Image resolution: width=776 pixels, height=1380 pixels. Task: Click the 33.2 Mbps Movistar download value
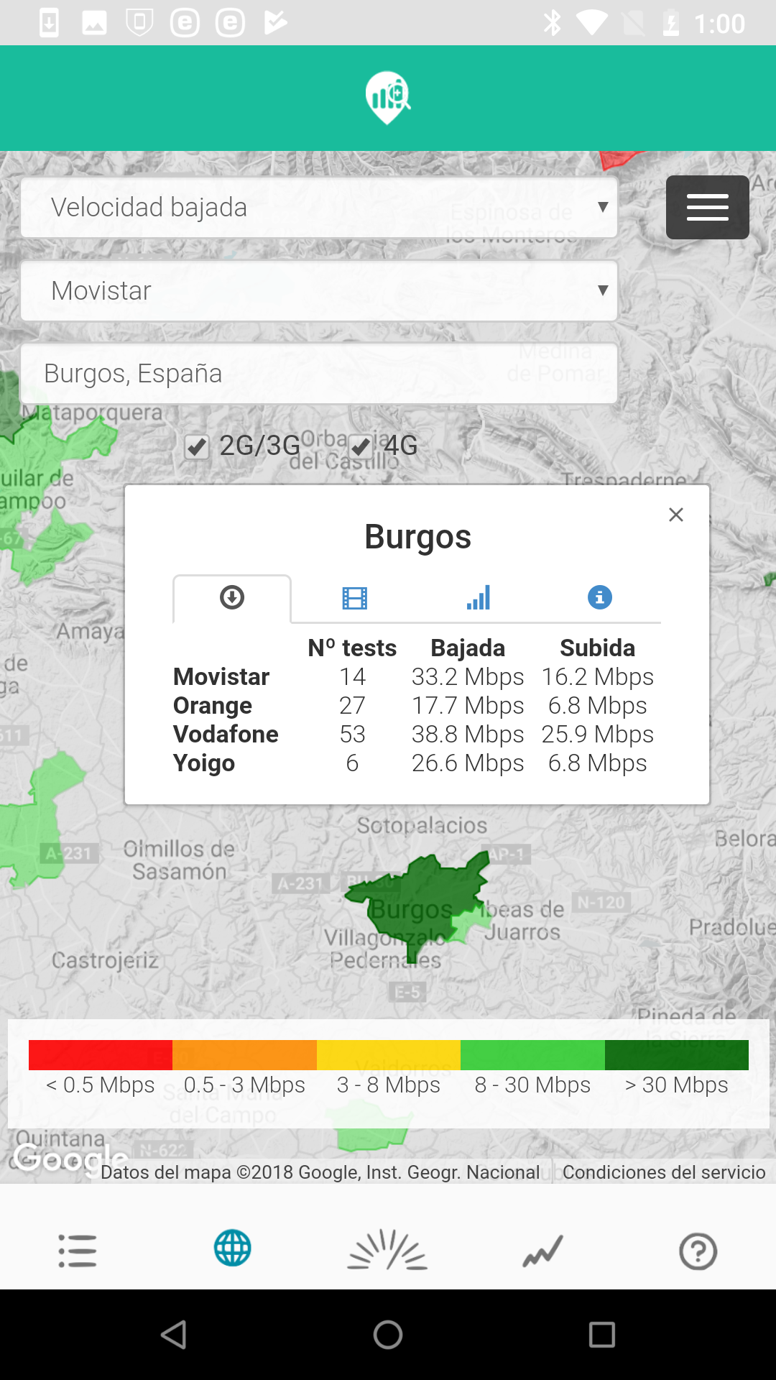point(468,677)
